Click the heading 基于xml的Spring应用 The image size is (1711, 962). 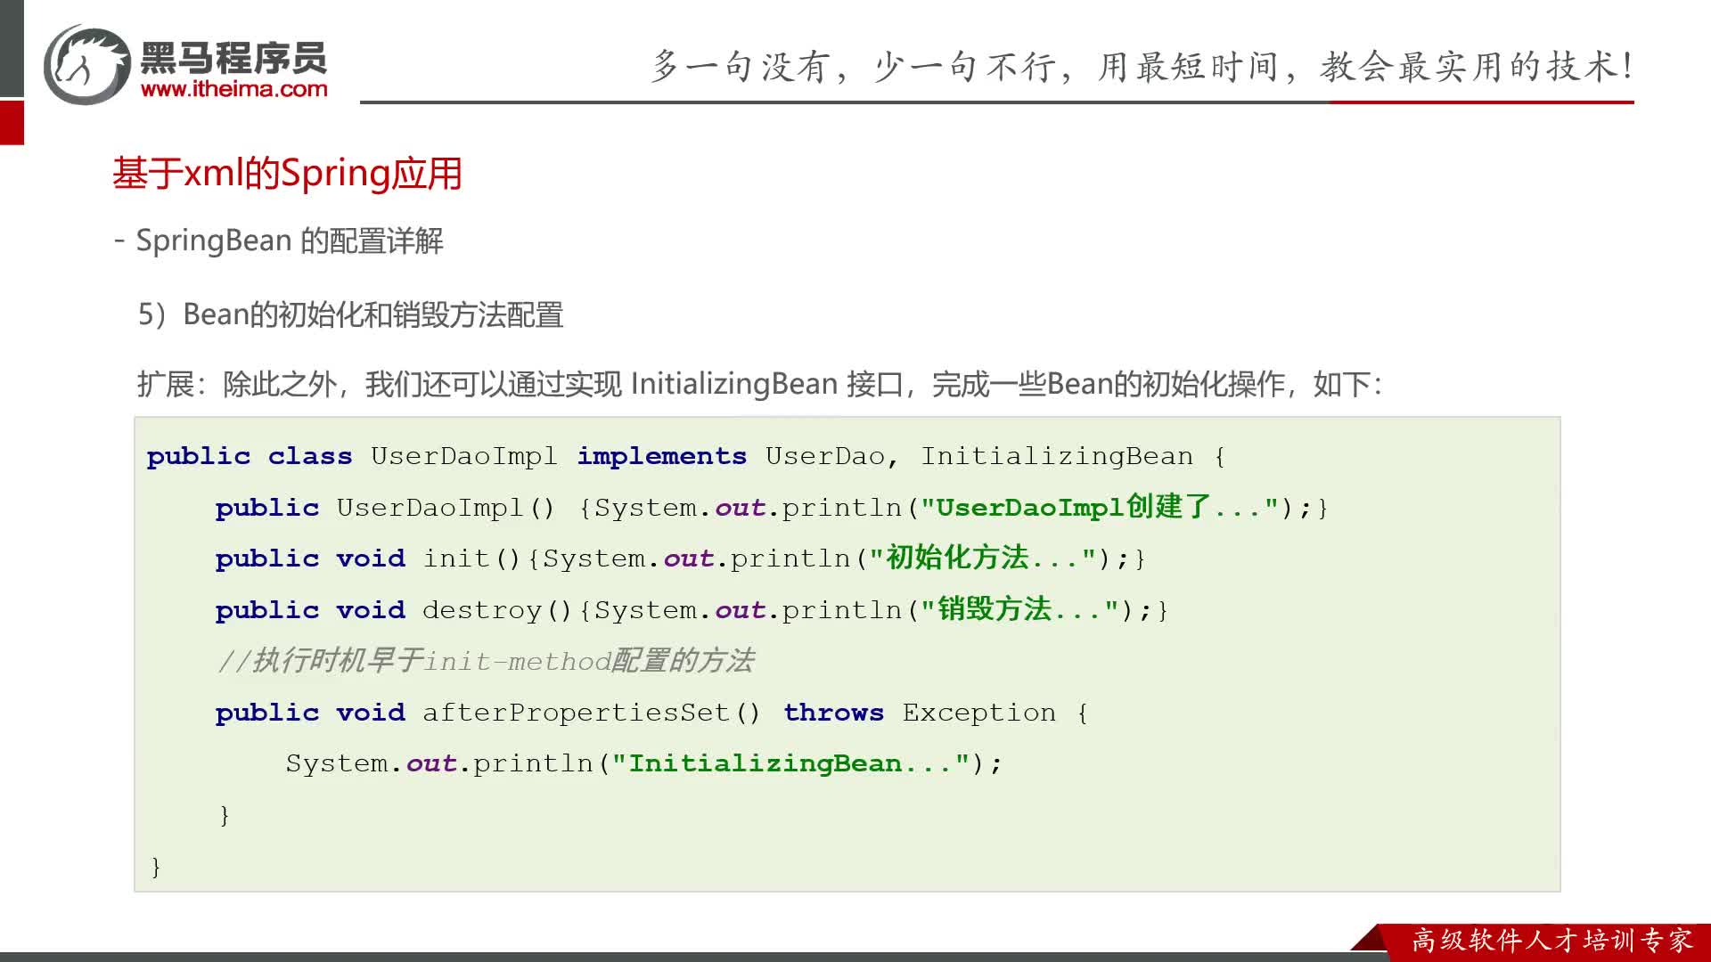pyautogui.click(x=287, y=174)
